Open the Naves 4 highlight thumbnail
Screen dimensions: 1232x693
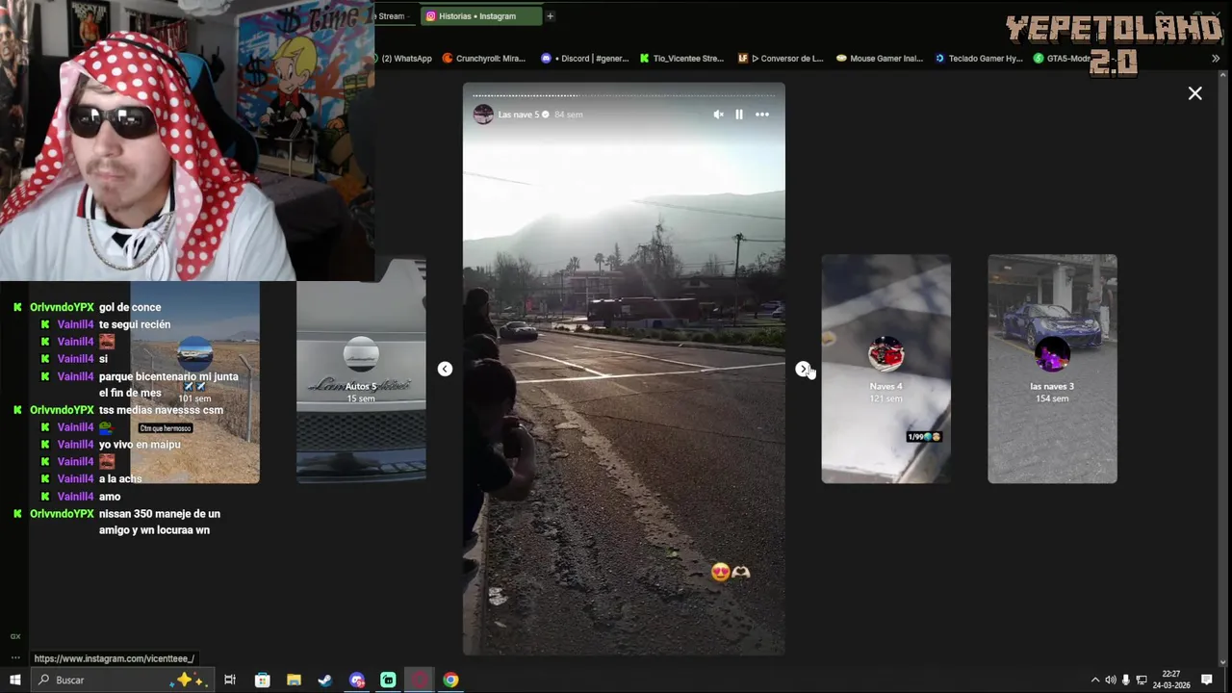click(885, 369)
